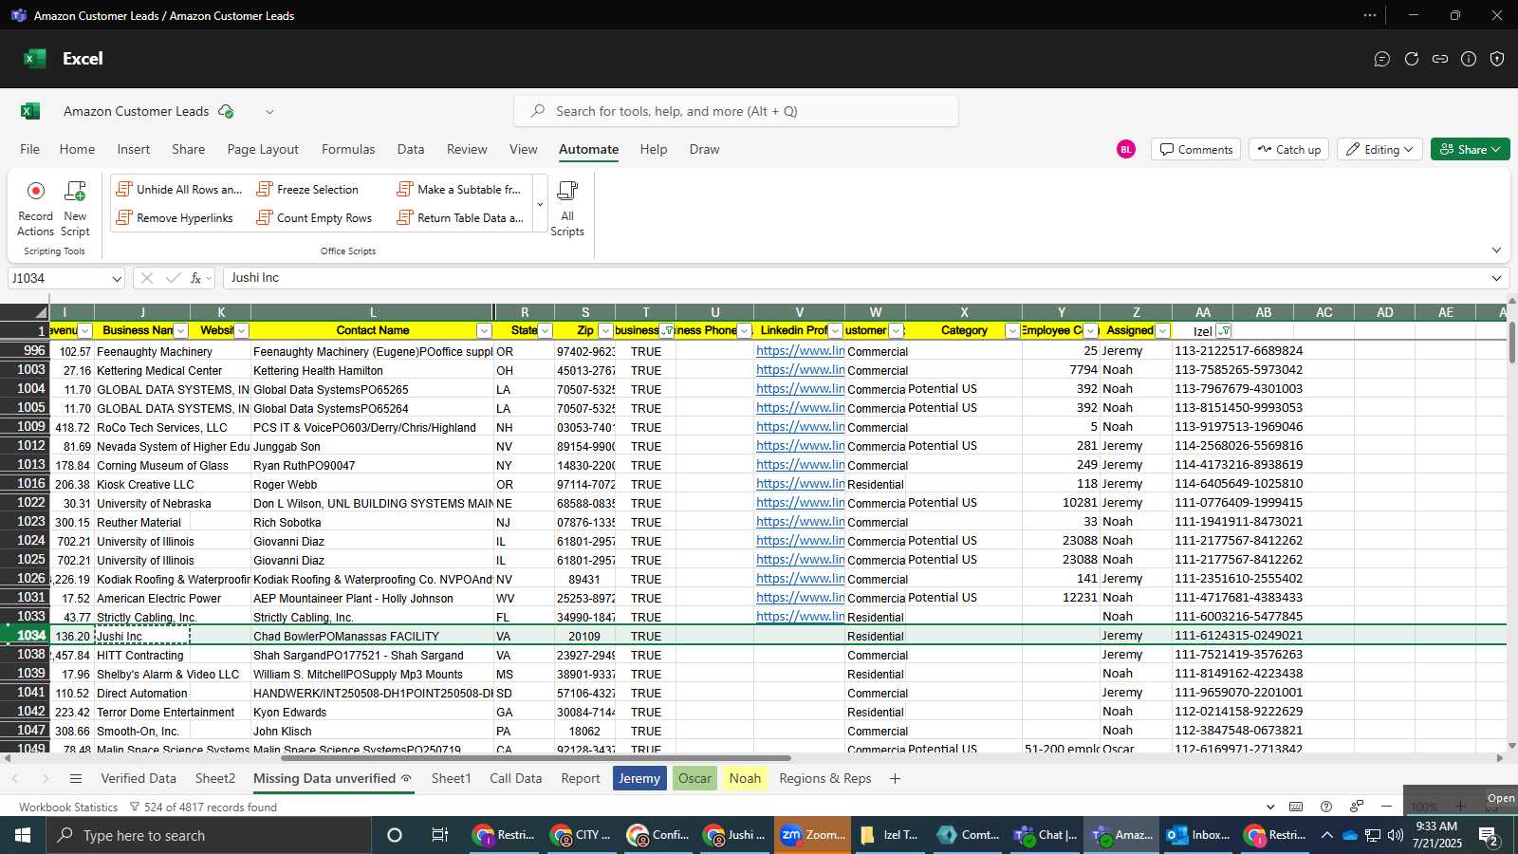Image resolution: width=1518 pixels, height=854 pixels.
Task: Switch to the Regions & Reps sheet
Action: pos(825,778)
